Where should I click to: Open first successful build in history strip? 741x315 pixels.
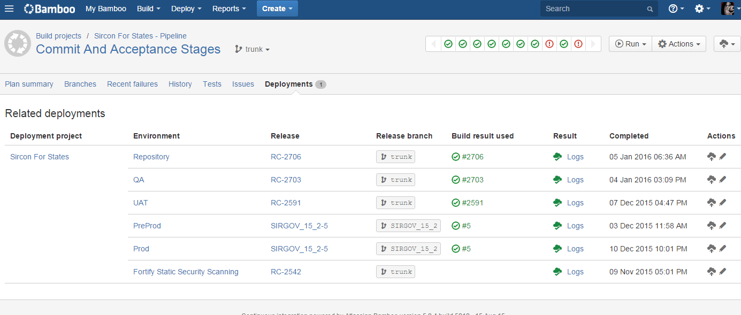tap(448, 44)
